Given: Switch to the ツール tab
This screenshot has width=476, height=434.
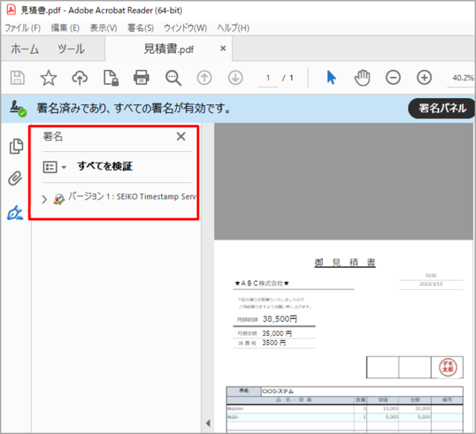Looking at the screenshot, I should [x=71, y=49].
